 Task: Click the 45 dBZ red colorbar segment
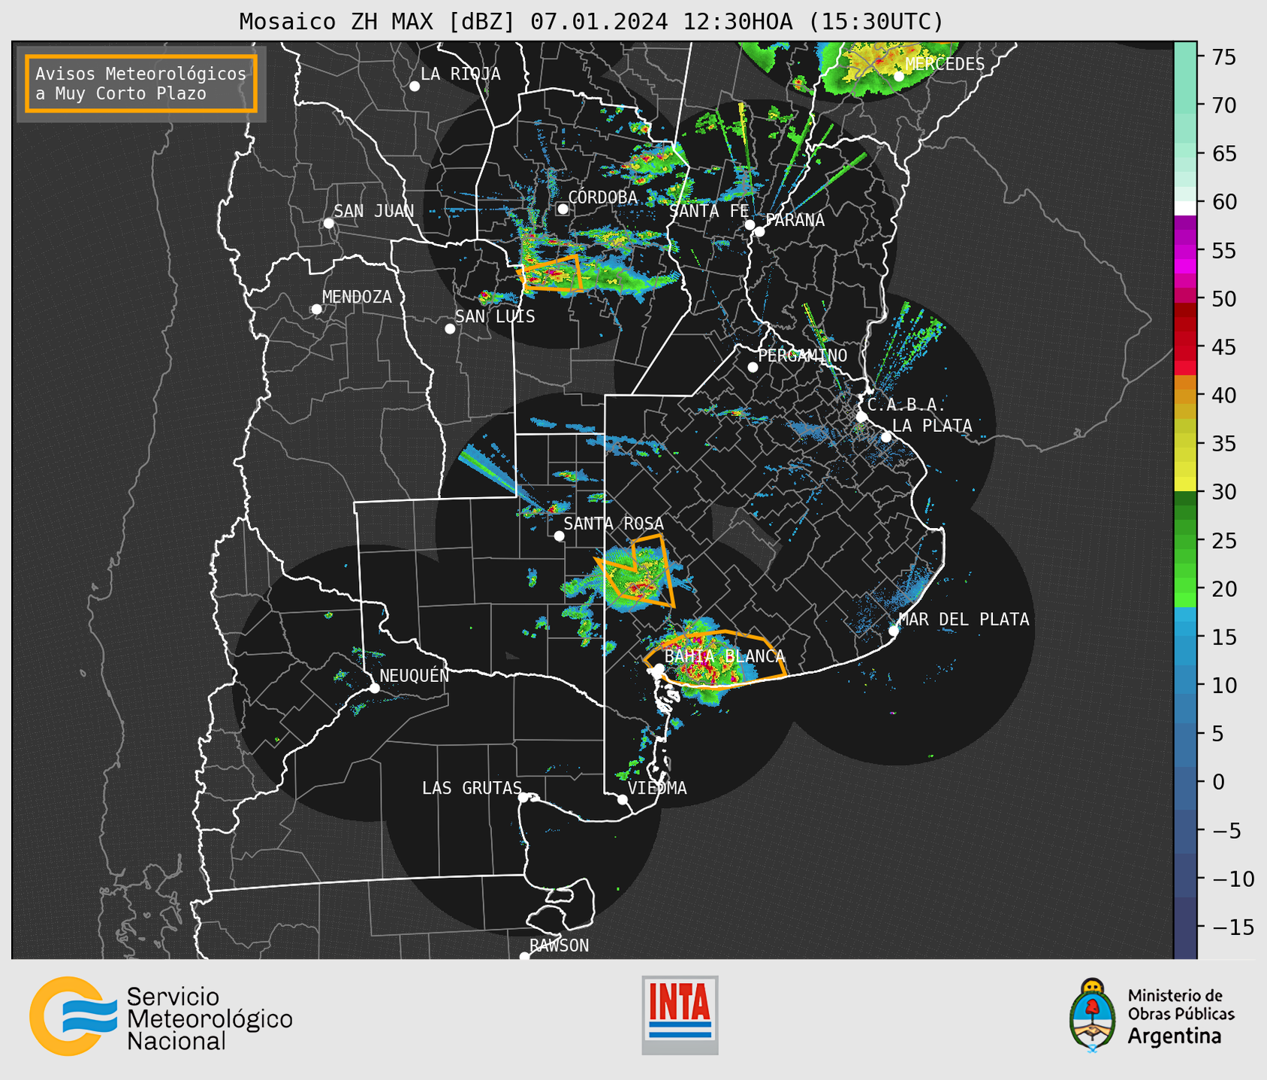click(x=1185, y=347)
